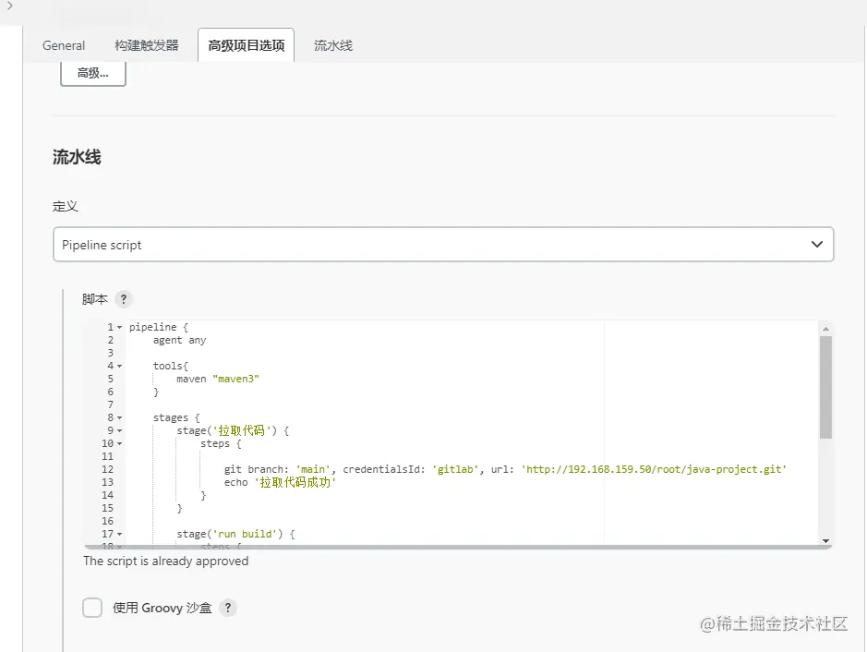This screenshot has height=652, width=867.
Task: Click the 流水线 section heading
Action: point(77,157)
